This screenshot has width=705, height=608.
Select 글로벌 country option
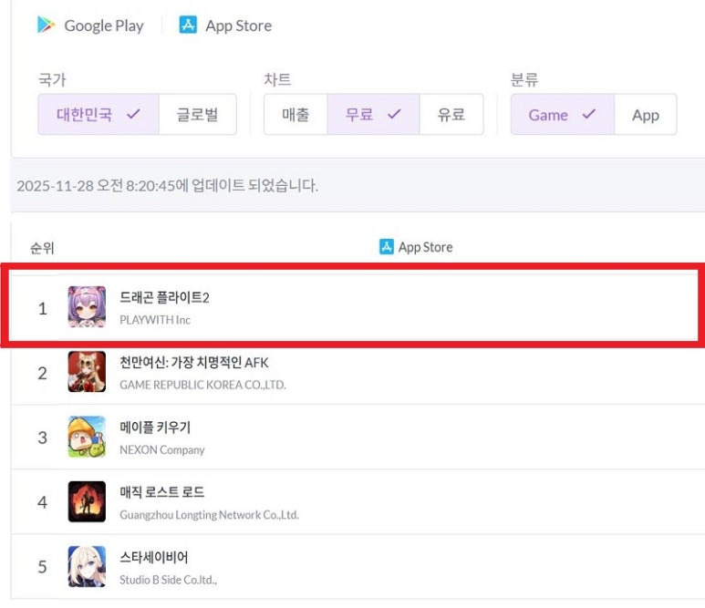tap(197, 114)
